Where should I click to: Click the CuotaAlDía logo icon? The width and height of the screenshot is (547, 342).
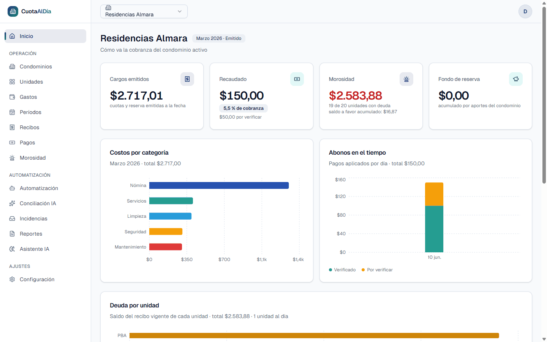tap(13, 11)
